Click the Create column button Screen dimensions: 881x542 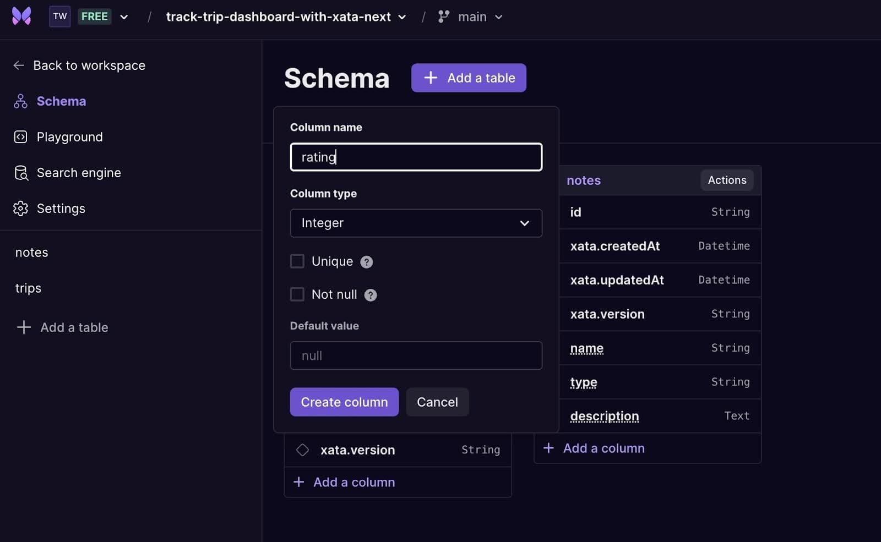click(x=344, y=402)
